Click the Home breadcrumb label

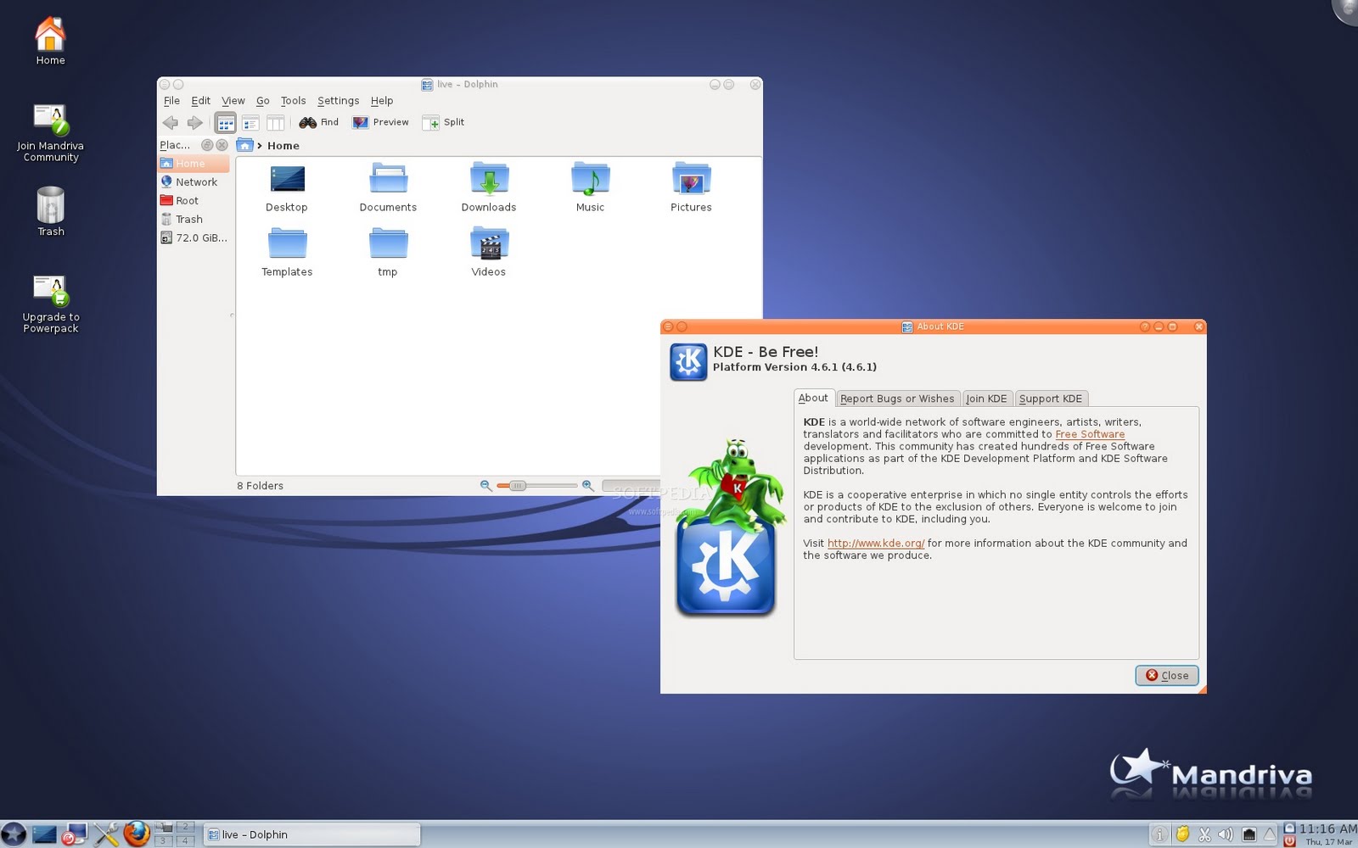283,146
